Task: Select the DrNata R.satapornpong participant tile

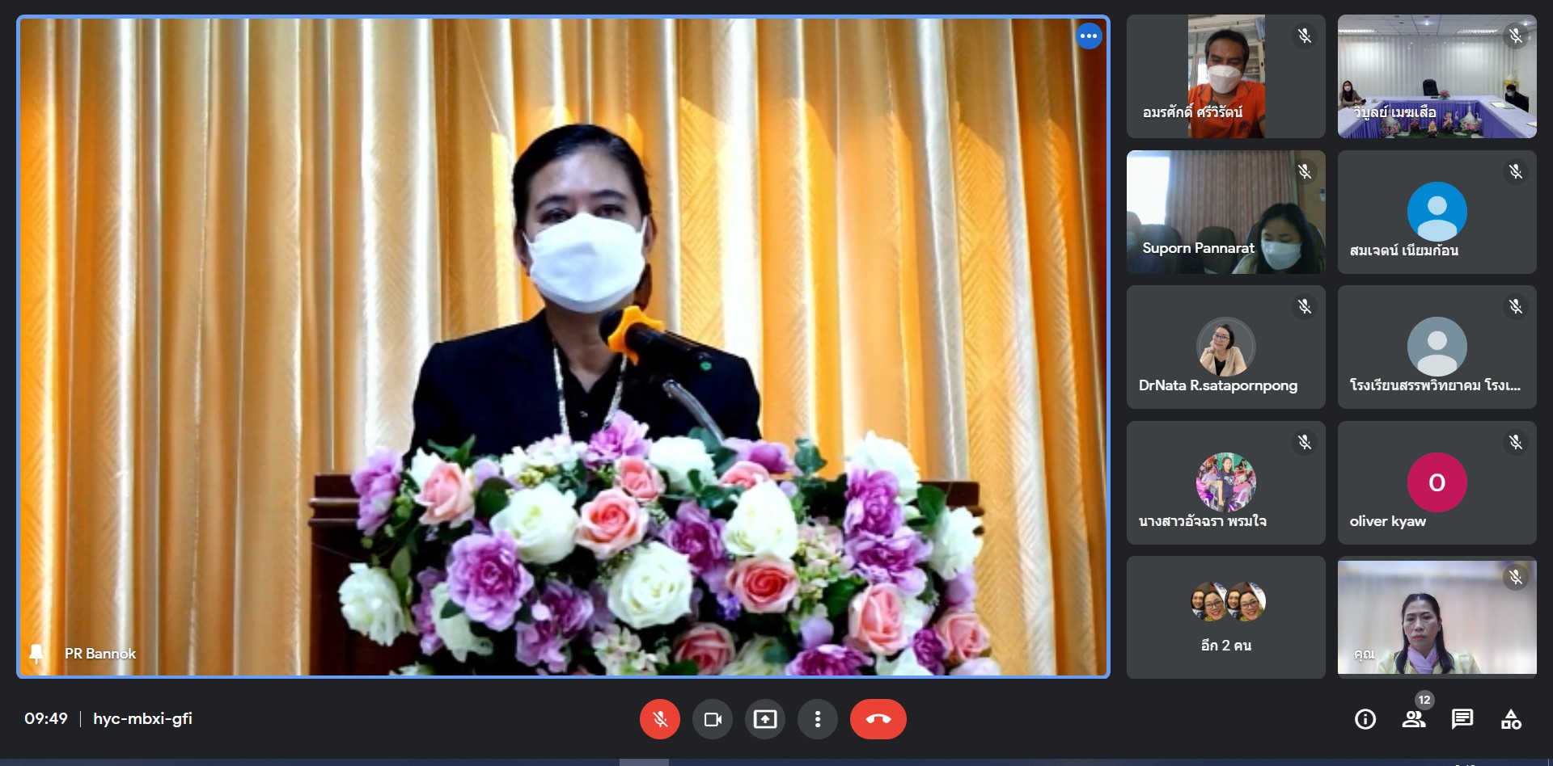Action: point(1225,347)
